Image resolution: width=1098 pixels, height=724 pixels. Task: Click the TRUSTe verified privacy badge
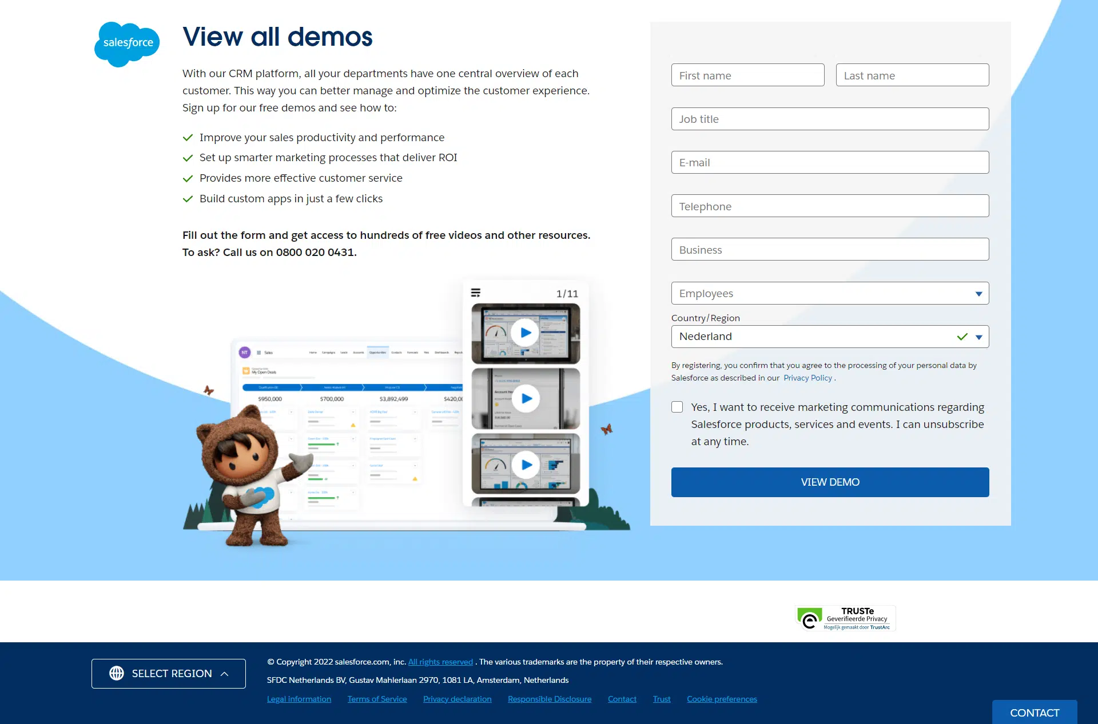pos(845,618)
